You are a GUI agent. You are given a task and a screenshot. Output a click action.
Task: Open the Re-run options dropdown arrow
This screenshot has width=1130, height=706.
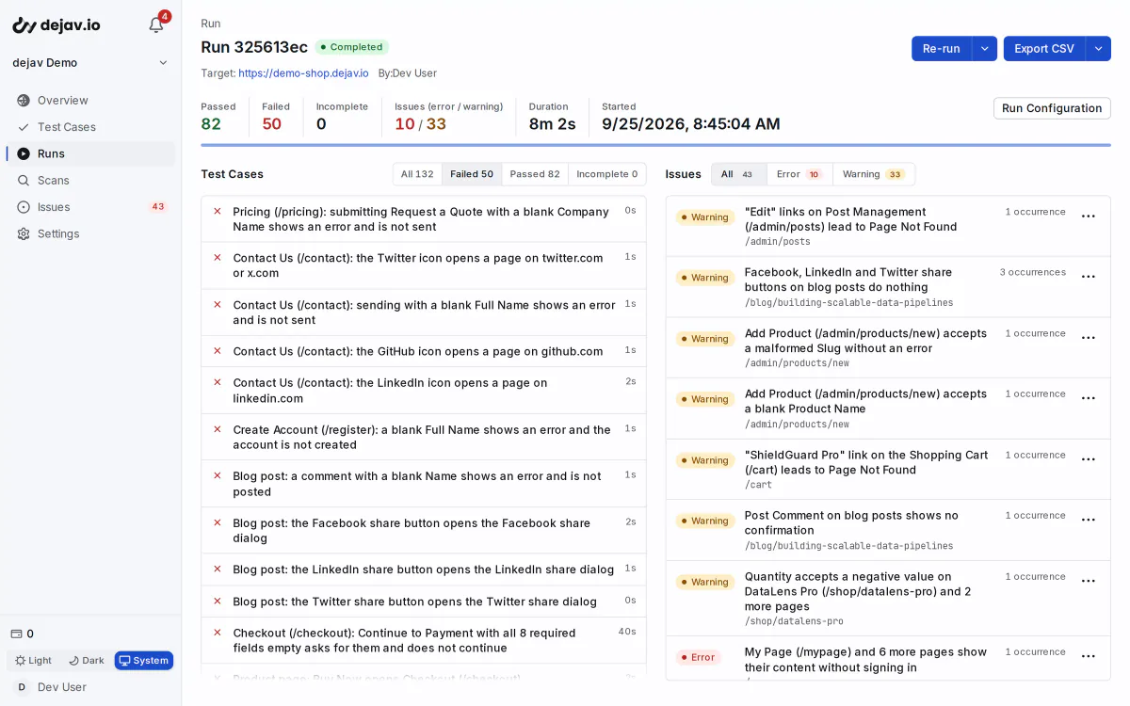[984, 49]
